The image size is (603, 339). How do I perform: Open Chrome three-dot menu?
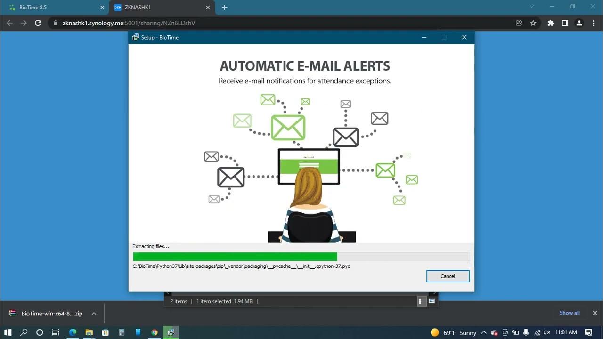coord(593,23)
